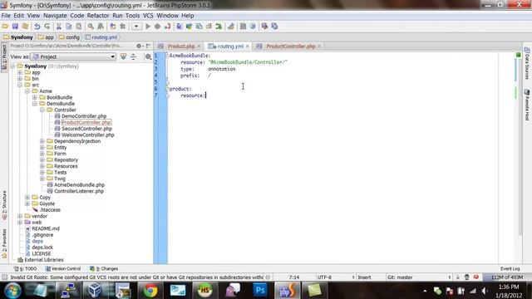
Task: Open the Data Sources side panel tab
Action: point(527,64)
